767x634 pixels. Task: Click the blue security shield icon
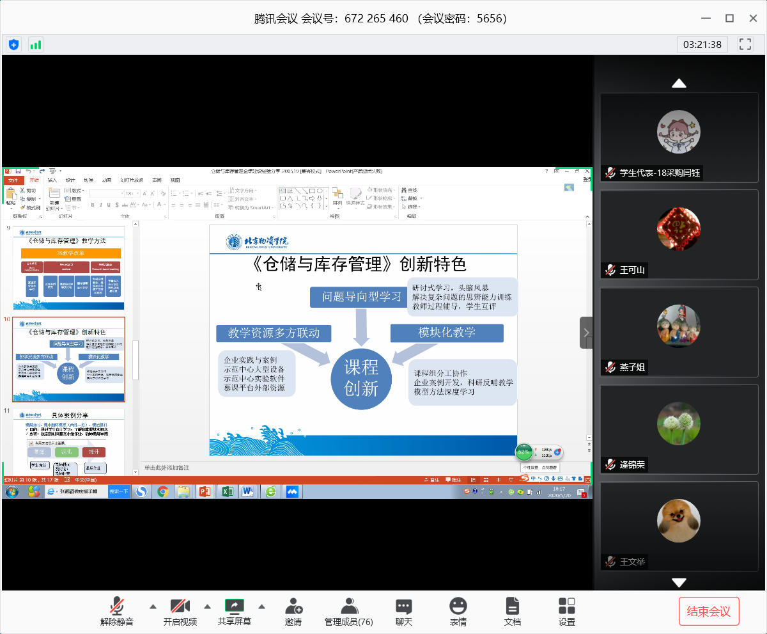pos(14,44)
